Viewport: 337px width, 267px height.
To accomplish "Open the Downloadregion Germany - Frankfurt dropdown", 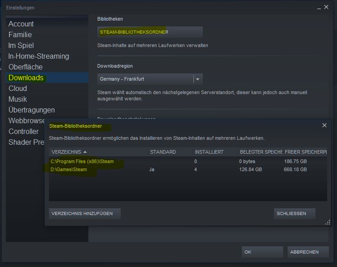I will (x=150, y=79).
